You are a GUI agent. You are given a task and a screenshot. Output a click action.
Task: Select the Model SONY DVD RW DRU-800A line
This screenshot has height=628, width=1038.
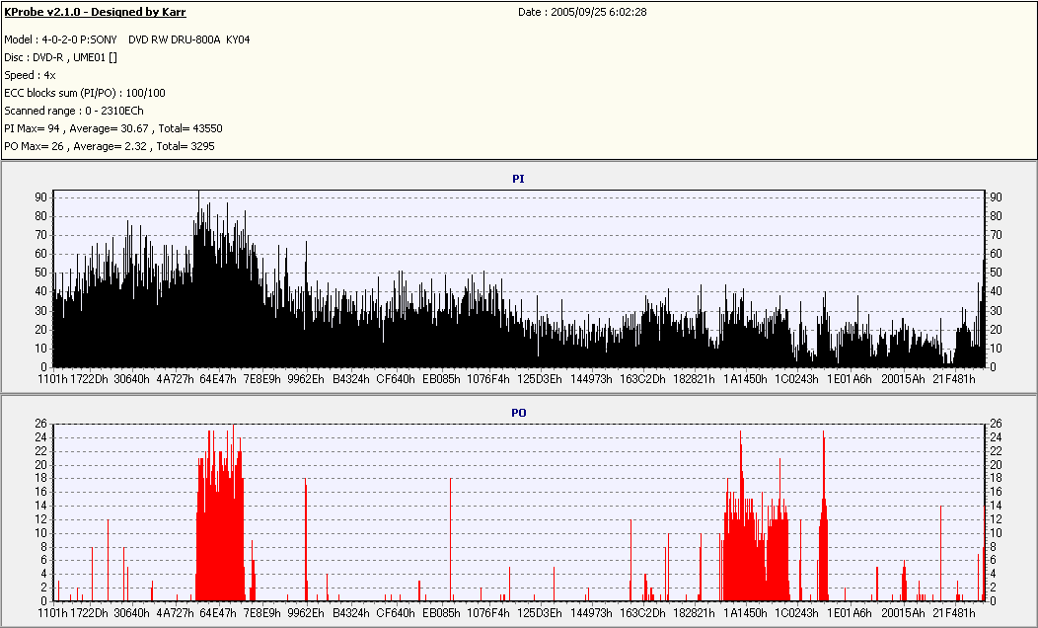click(x=127, y=39)
